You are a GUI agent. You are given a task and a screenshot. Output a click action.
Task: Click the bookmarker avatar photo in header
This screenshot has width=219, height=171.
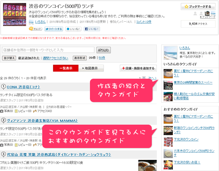point(207,13)
